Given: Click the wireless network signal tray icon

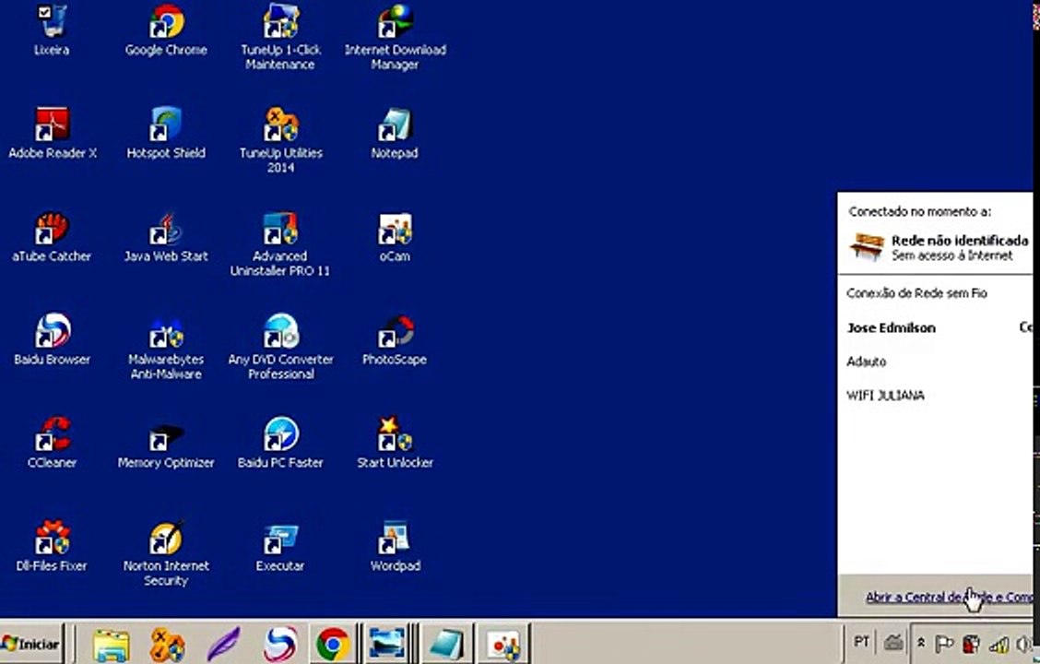Looking at the screenshot, I should tap(999, 644).
